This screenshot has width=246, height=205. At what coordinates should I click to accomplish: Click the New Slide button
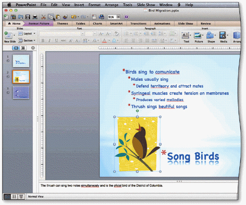pyautogui.click(x=10, y=37)
